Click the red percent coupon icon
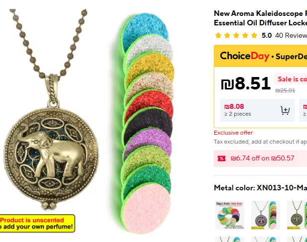The width and height of the screenshot is (307, 242). (x=221, y=159)
